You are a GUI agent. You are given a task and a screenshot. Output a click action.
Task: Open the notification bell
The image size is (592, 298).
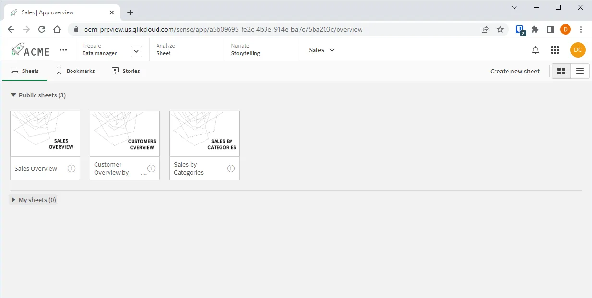(x=535, y=49)
